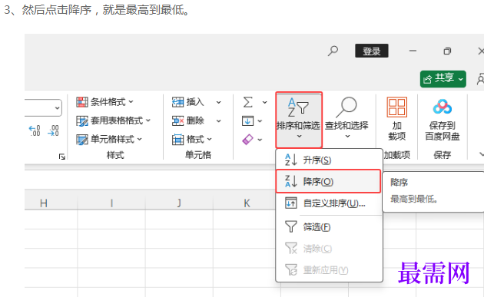Open 自定义排序(U)... custom sort
This screenshot has height=297, width=484.
(329, 203)
